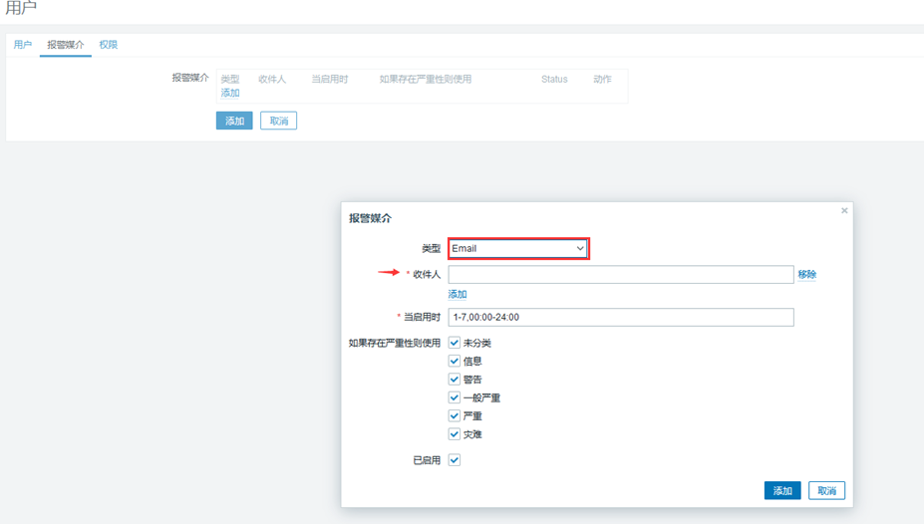Open the 类型 Email dropdown
The width and height of the screenshot is (924, 524).
pos(518,248)
